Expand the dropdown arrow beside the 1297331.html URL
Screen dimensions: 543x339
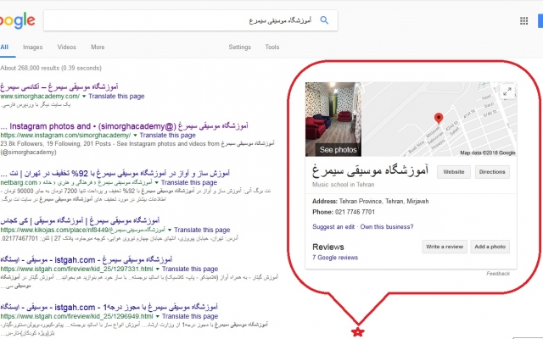[x=158, y=270]
